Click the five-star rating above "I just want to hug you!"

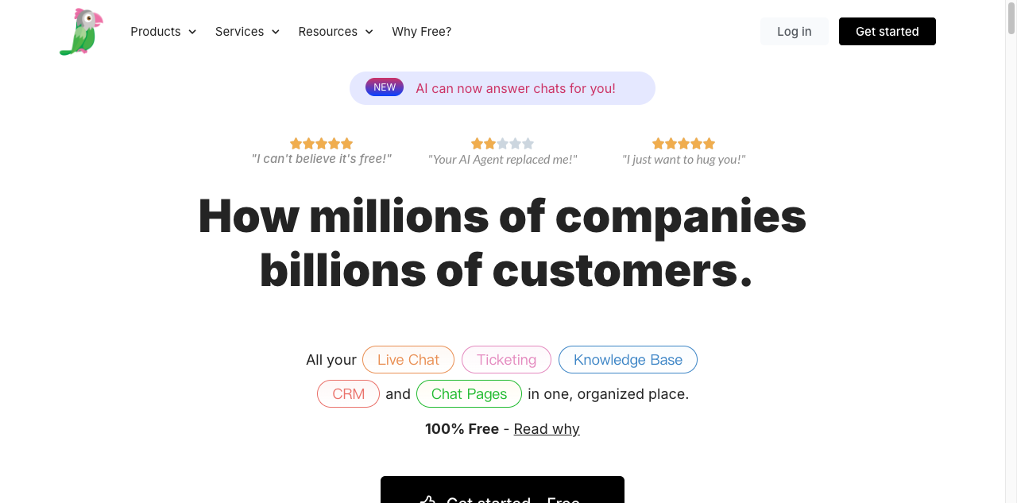click(683, 144)
